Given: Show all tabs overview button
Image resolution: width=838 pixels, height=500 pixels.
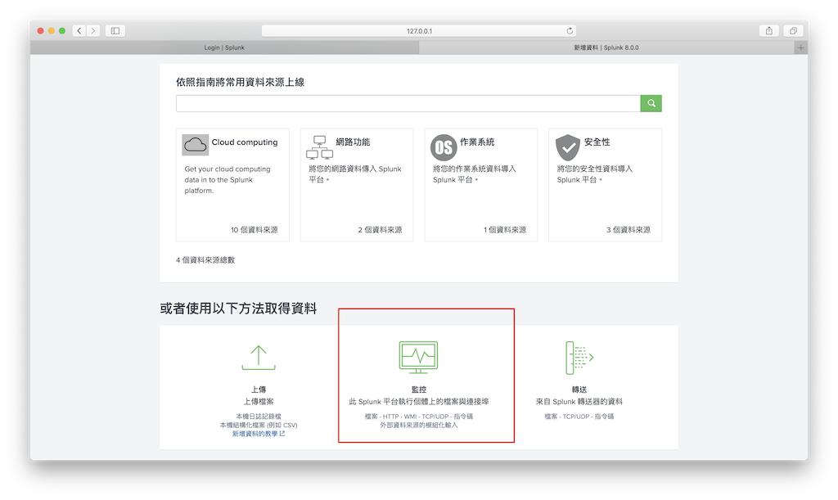Looking at the screenshot, I should (793, 31).
